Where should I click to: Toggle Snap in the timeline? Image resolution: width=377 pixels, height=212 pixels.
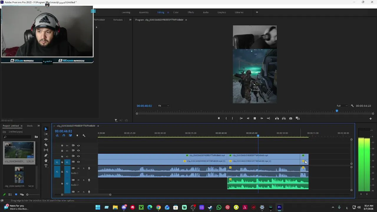pyautogui.click(x=64, y=135)
